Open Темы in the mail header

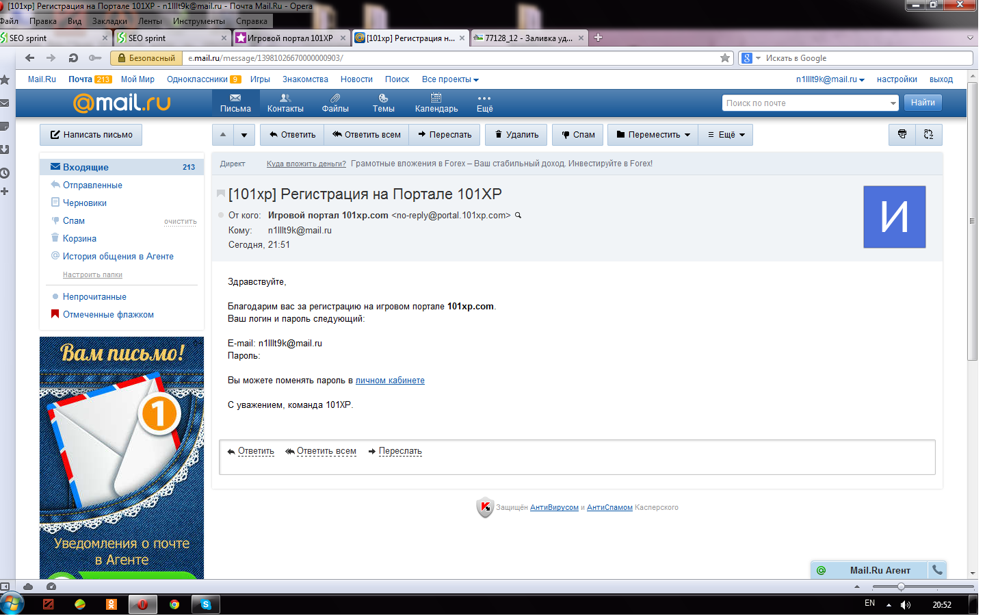383,103
